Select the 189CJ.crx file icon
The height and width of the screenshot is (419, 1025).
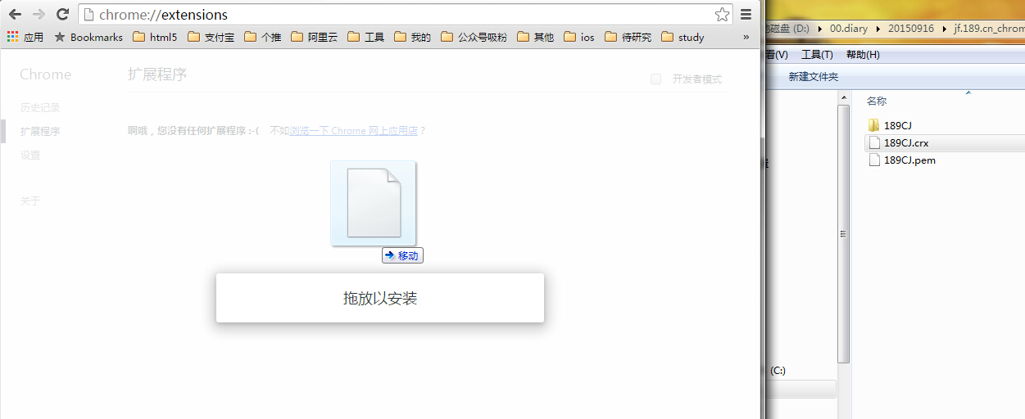(x=874, y=142)
